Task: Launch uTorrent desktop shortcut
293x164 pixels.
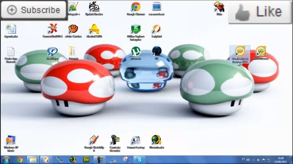Action: (136, 53)
